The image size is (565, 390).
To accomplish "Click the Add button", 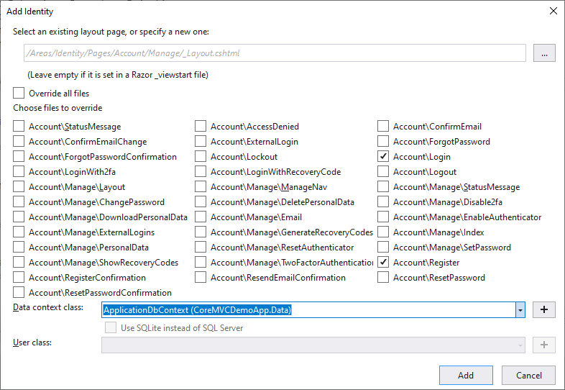I will coord(466,375).
